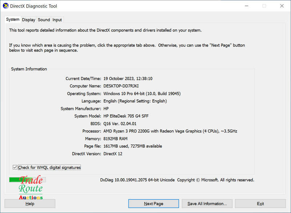Click the DirectX Version label

87,153
